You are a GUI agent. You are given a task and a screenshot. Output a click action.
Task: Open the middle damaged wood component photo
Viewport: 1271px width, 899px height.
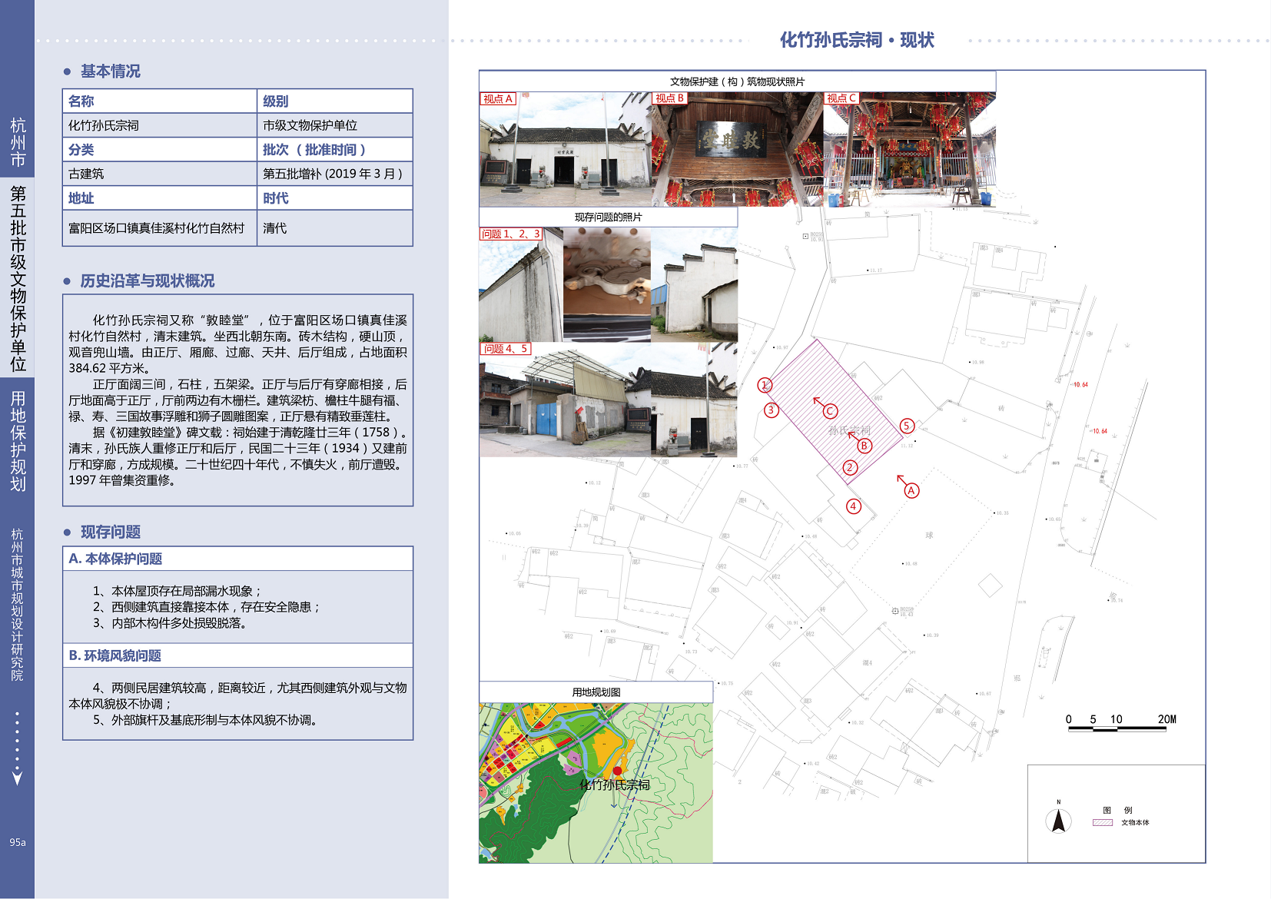coord(607,284)
